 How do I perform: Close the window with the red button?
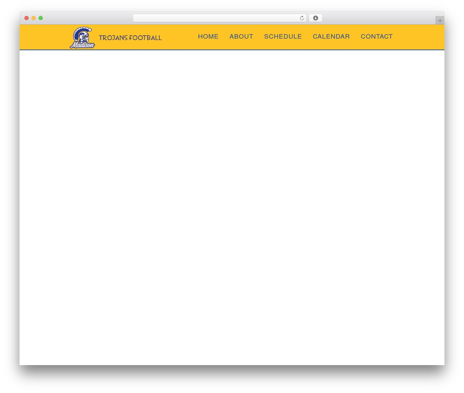[26, 18]
